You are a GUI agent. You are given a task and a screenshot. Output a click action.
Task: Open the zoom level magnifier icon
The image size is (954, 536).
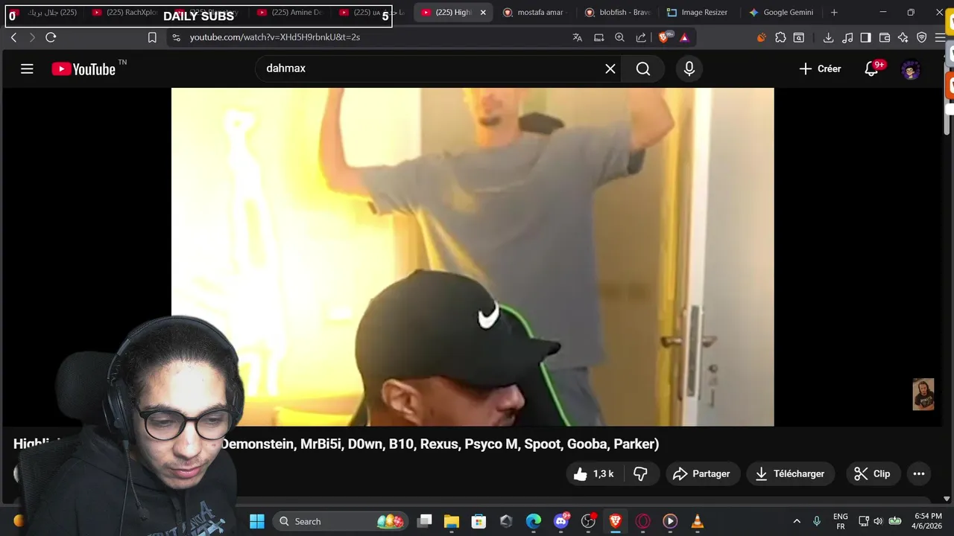tap(619, 37)
